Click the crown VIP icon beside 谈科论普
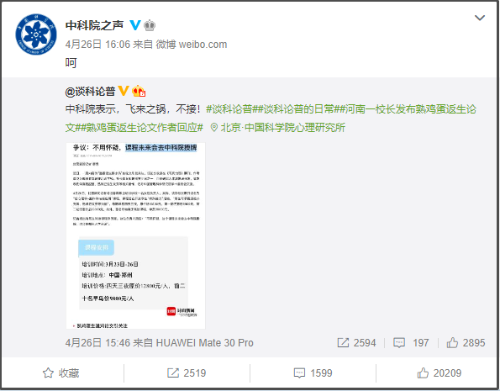This screenshot has height=391, width=500. [139, 91]
